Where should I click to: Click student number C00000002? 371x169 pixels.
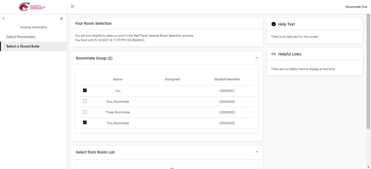click(x=227, y=123)
